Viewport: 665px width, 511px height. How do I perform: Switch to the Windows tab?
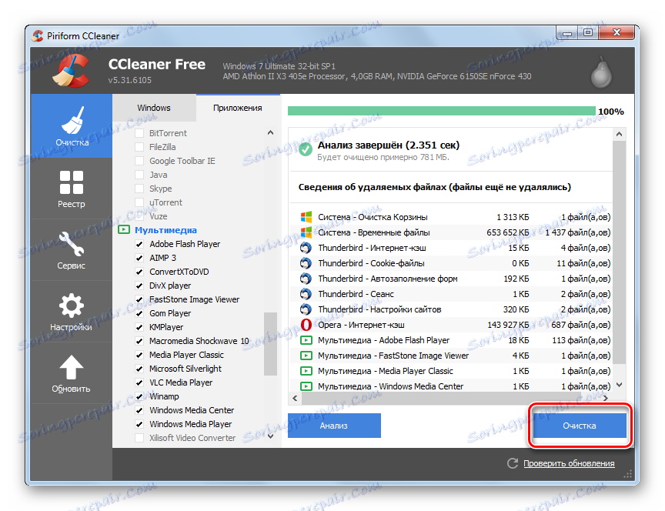(x=154, y=108)
